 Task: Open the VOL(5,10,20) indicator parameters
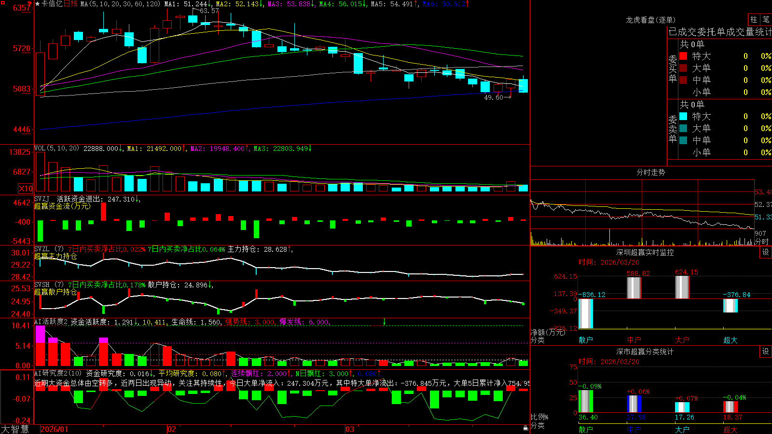(56, 149)
